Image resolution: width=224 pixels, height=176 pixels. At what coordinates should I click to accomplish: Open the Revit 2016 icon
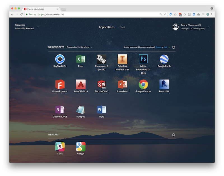coord(164,84)
